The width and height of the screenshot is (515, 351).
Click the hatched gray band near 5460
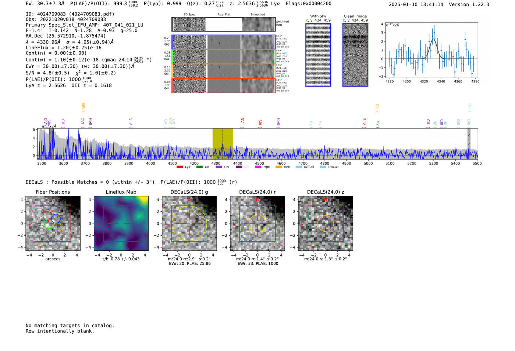[x=469, y=144]
